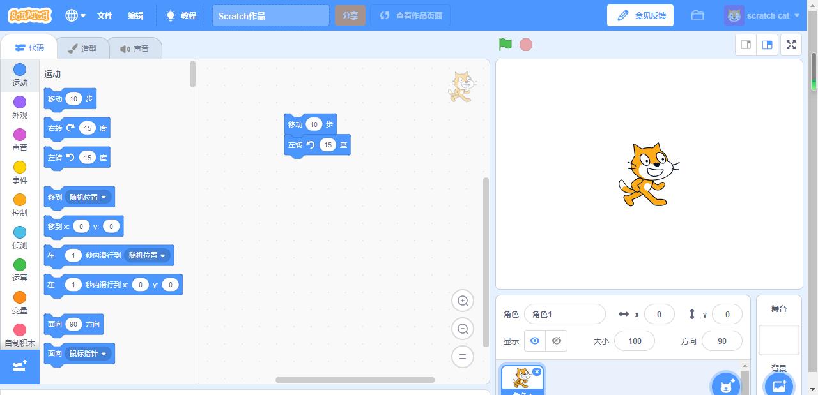
Task: Switch to the 代码 tab
Action: point(29,48)
